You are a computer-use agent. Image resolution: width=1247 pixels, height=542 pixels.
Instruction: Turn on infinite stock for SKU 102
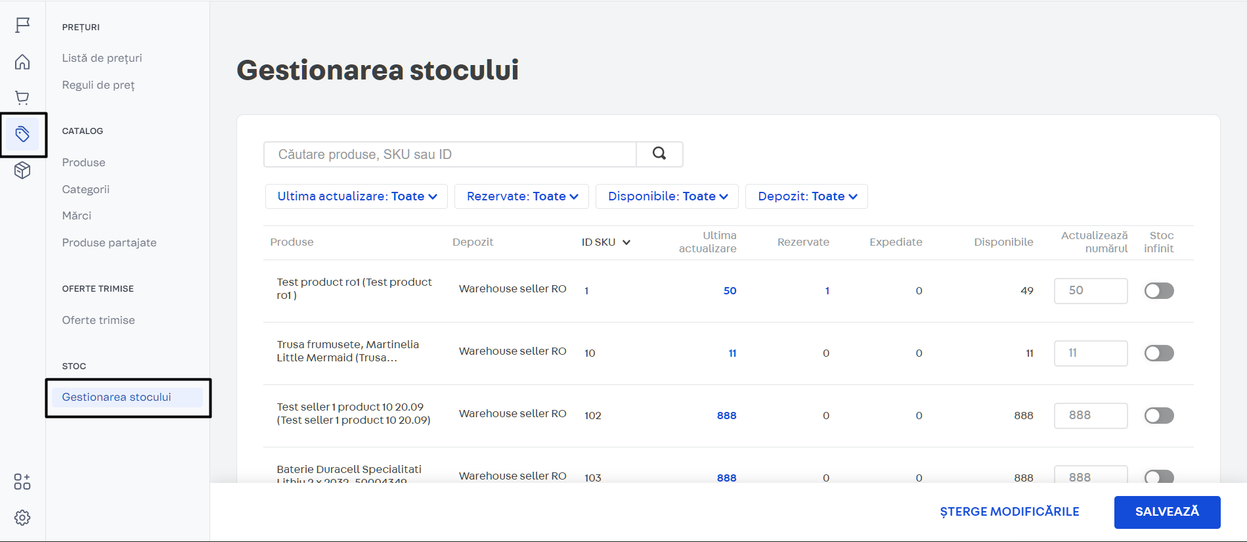pyautogui.click(x=1158, y=415)
